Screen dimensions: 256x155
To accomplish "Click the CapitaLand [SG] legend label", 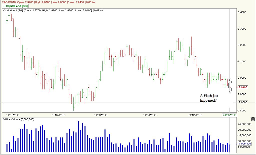I will pos(15,6).
